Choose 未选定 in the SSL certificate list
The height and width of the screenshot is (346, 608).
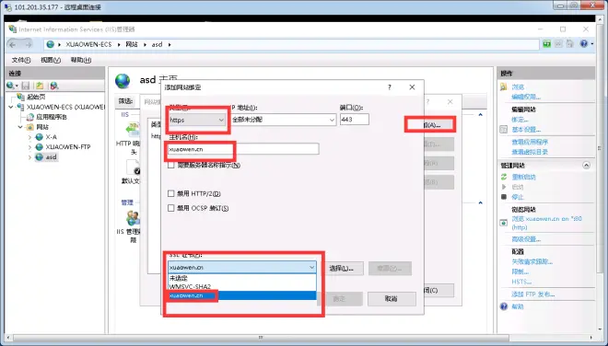(242, 278)
